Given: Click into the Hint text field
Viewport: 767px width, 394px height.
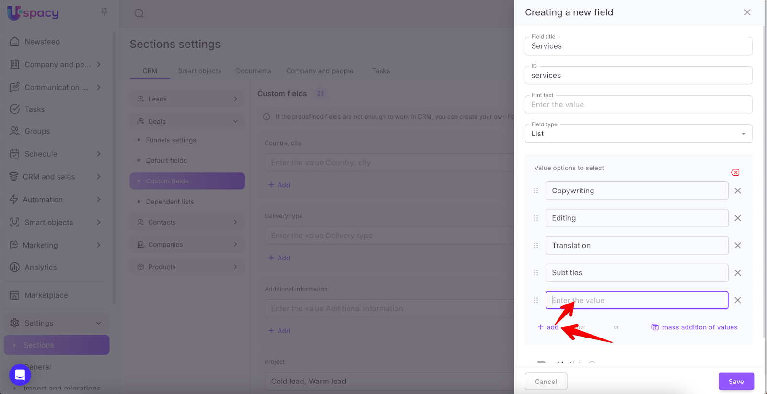Looking at the screenshot, I should coord(638,105).
